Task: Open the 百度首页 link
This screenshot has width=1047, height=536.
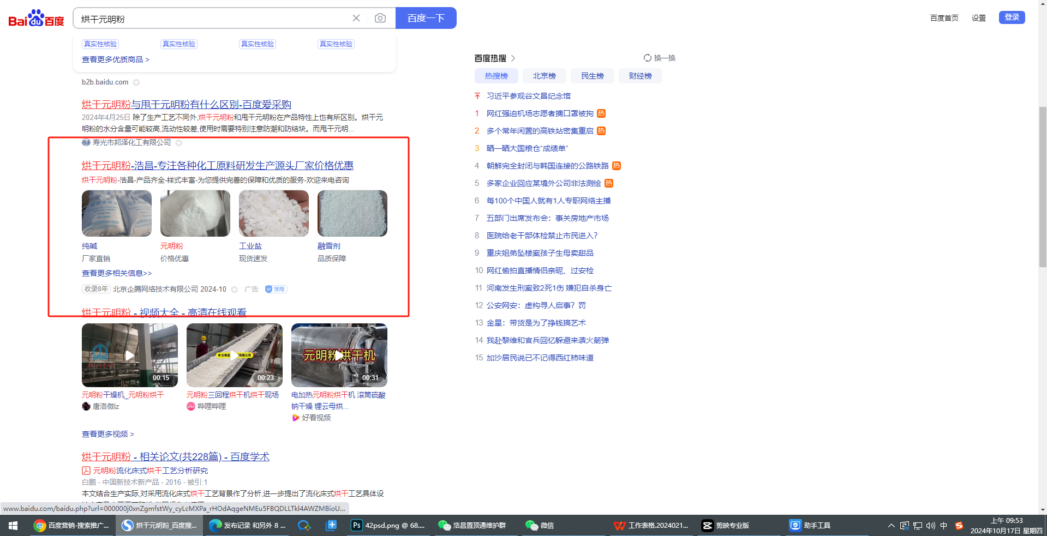Action: (x=944, y=18)
